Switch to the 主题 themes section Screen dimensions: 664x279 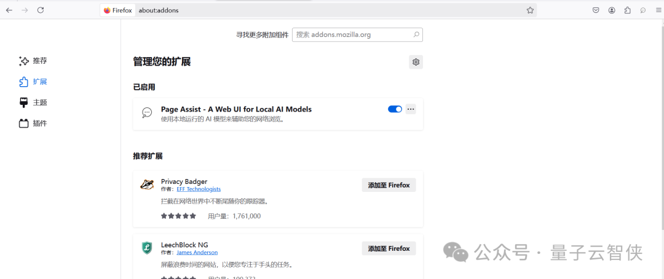[x=33, y=102]
